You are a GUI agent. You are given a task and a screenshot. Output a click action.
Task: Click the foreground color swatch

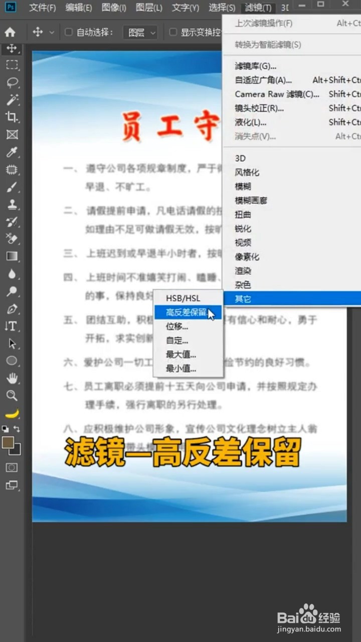tap(7, 442)
